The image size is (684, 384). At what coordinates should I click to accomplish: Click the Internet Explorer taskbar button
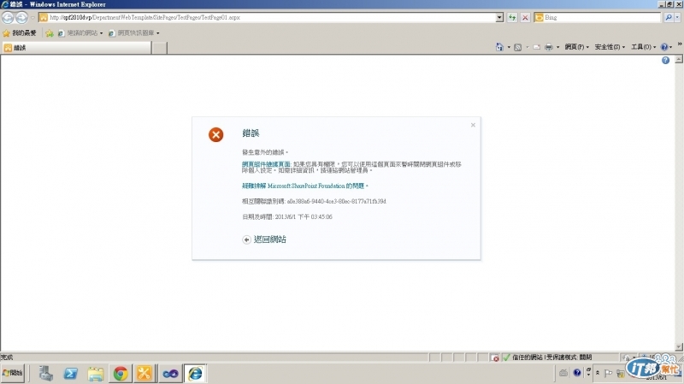(x=195, y=374)
